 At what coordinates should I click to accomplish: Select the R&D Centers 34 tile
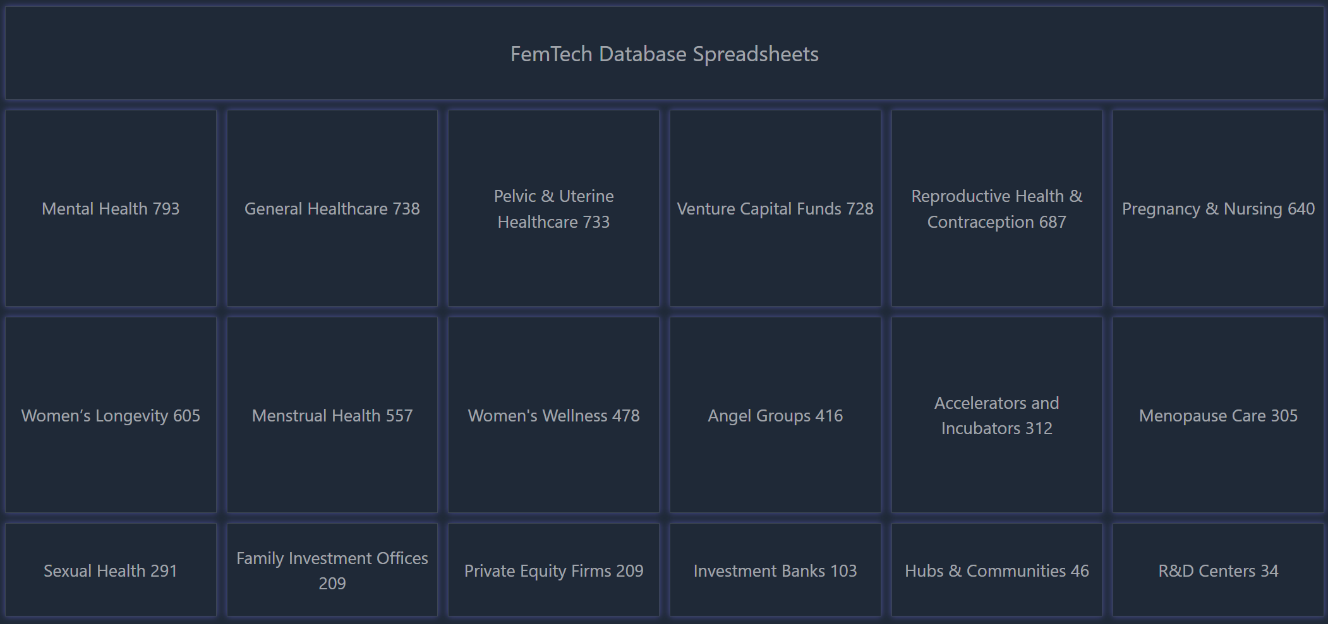coord(1218,570)
